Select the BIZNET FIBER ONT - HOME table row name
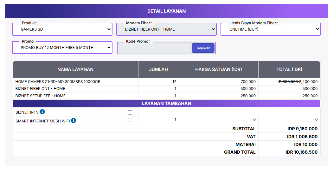The width and height of the screenshot is (333, 171). (40, 89)
